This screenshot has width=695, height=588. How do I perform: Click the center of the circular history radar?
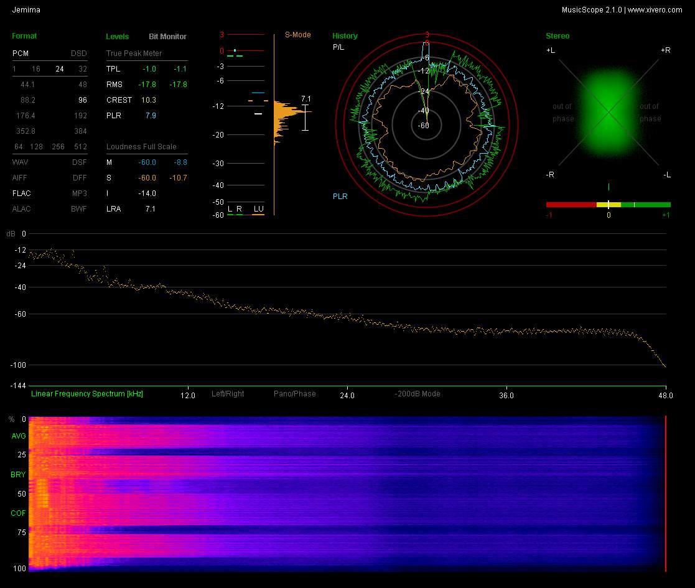click(x=427, y=125)
